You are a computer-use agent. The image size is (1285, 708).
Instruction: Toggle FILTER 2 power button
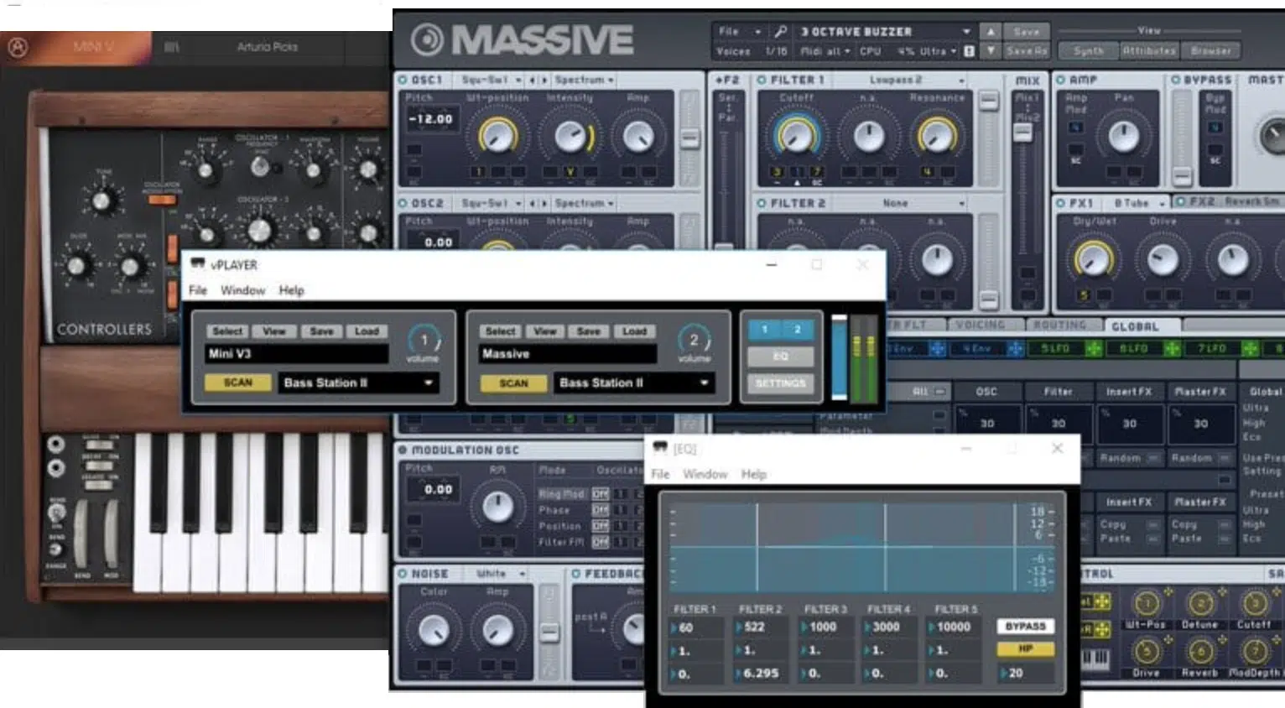point(762,203)
